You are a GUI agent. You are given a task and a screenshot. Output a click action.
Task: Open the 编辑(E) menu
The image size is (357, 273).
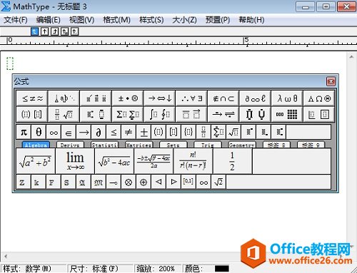[49, 20]
